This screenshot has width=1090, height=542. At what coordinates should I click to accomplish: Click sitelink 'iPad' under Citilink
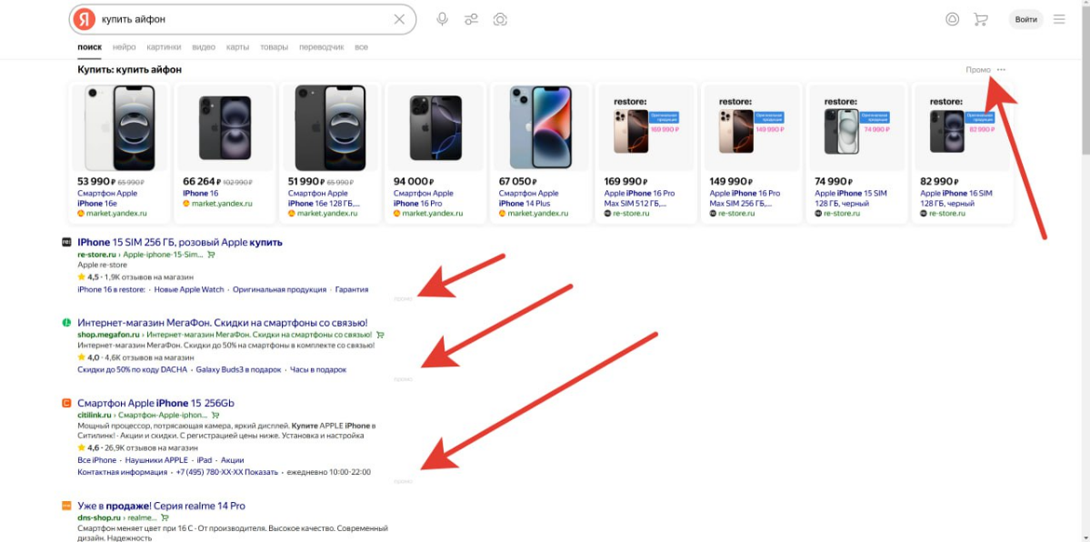[x=205, y=460]
